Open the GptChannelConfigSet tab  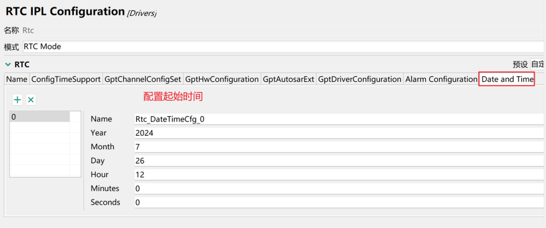point(142,79)
